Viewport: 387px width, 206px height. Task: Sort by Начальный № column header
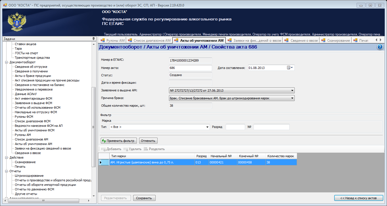click(x=223, y=156)
